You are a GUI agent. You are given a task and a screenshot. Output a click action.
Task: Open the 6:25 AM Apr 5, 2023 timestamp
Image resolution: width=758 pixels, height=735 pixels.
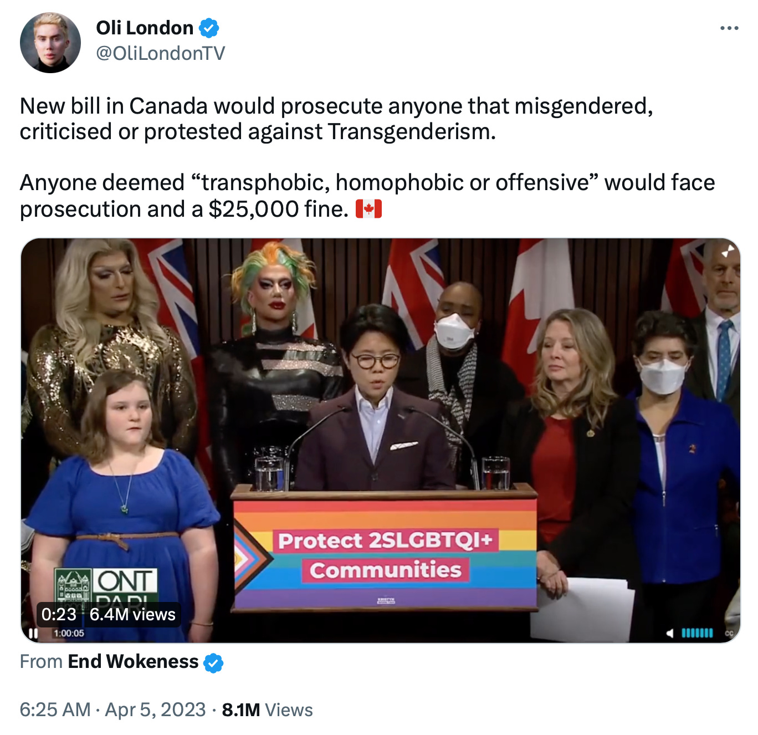tap(112, 710)
